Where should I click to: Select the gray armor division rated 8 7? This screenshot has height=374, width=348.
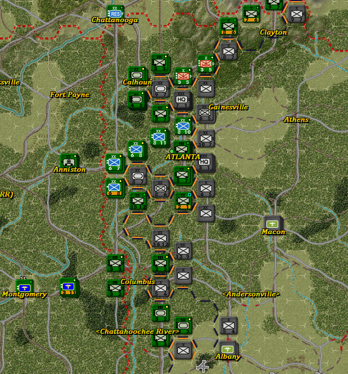[x=138, y=176]
